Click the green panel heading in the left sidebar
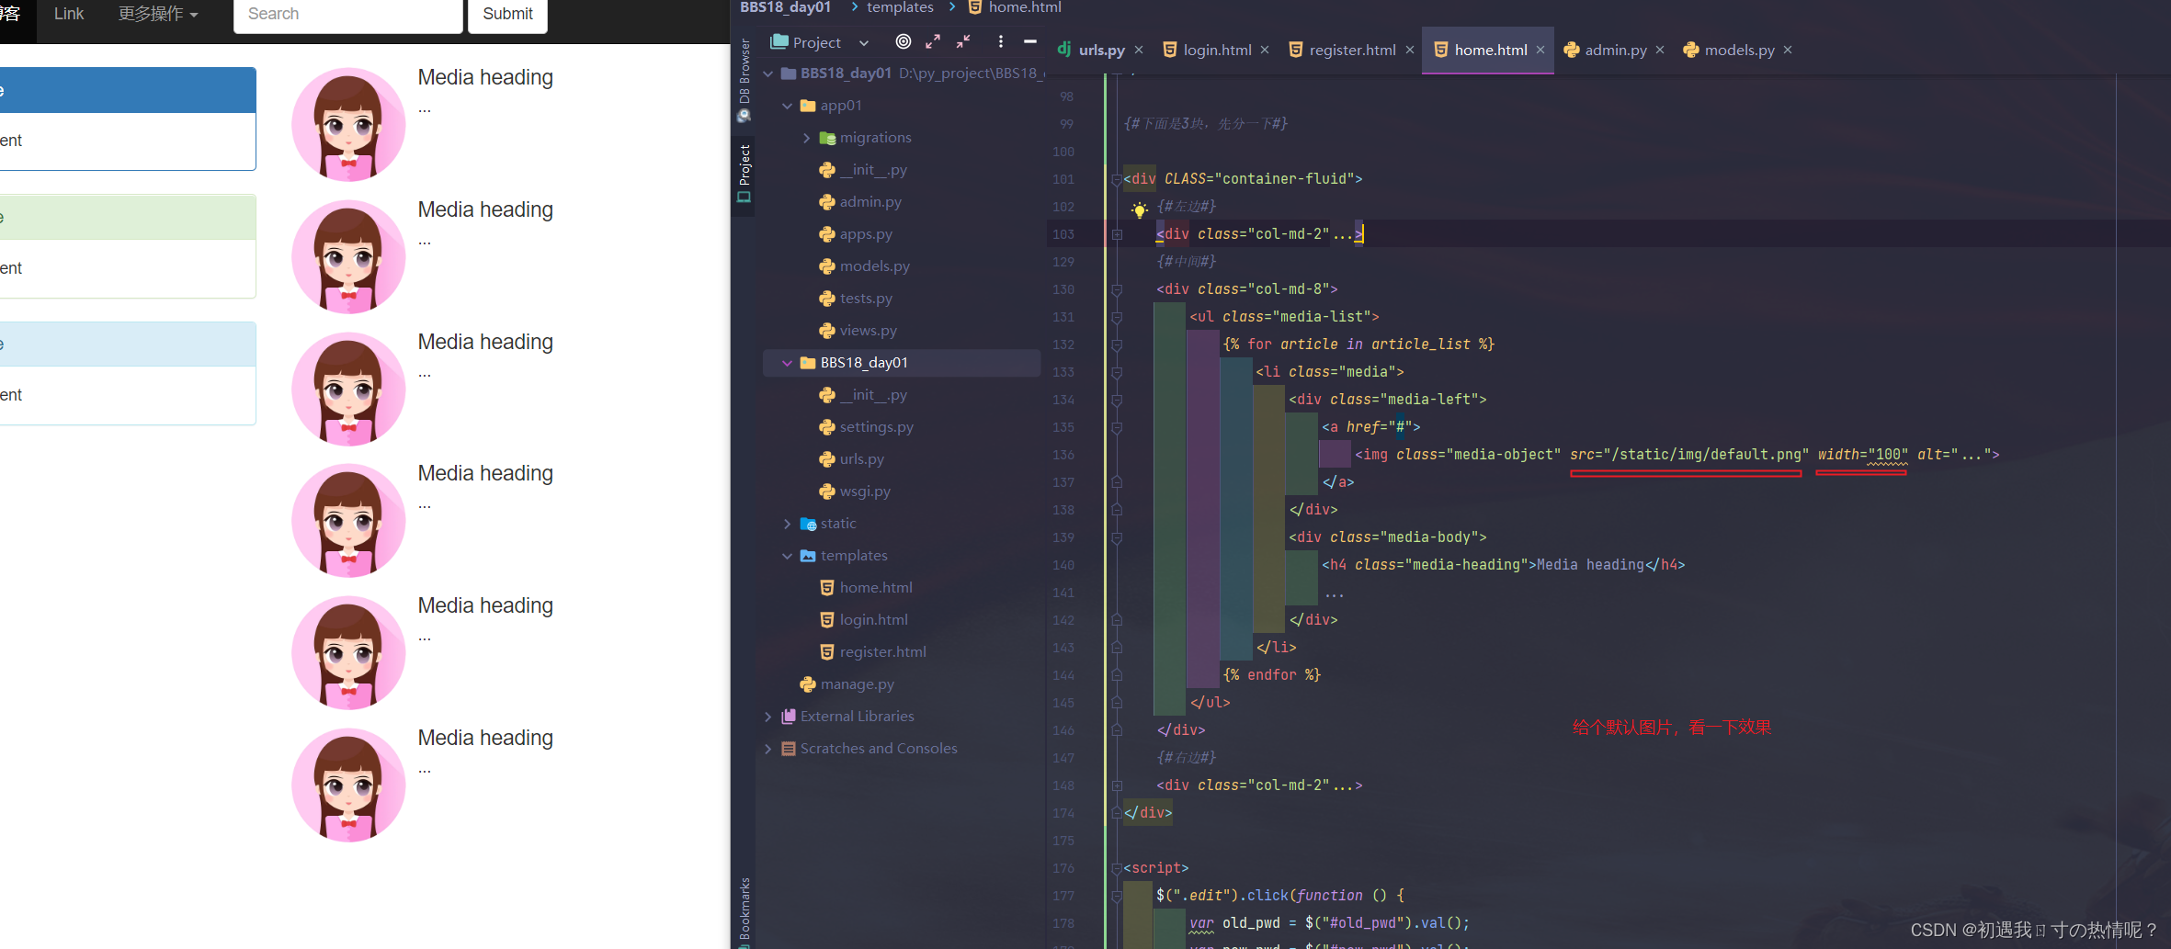Screen dimensions: 2171x949 coord(128,218)
